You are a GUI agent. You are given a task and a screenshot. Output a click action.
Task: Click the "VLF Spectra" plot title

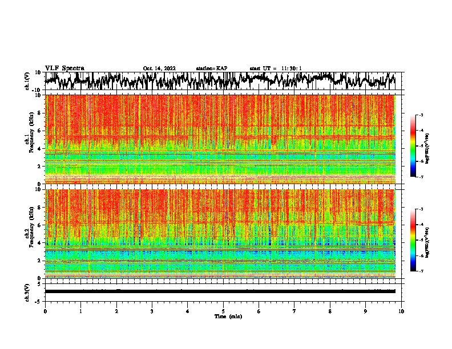click(64, 68)
